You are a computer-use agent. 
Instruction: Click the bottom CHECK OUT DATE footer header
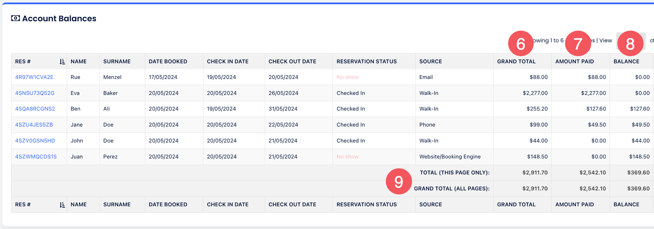click(x=292, y=205)
